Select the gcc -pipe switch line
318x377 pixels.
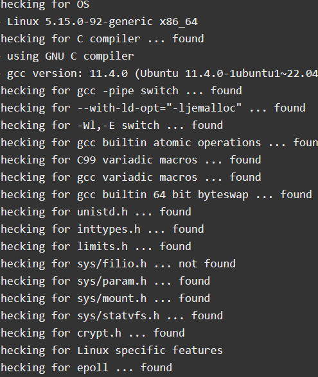[121, 91]
